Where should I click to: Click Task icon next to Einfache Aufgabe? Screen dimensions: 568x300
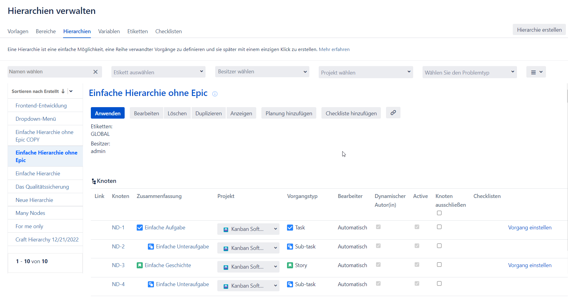(140, 228)
